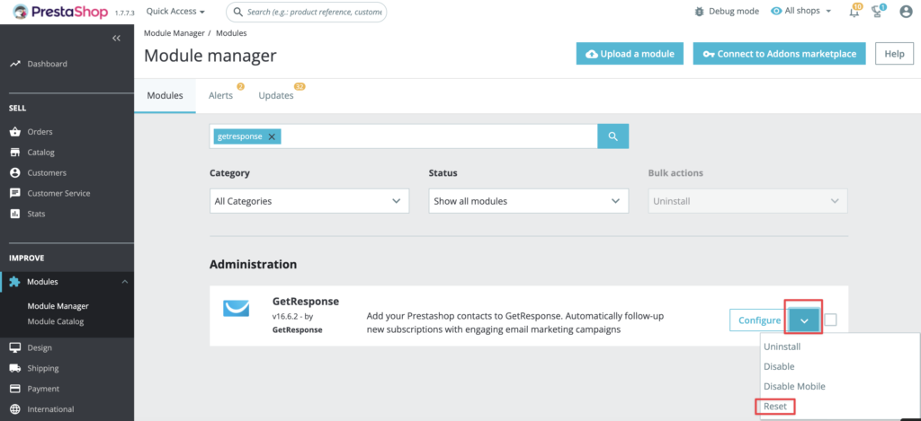Tick the GetResponse module checkbox

pyautogui.click(x=830, y=320)
